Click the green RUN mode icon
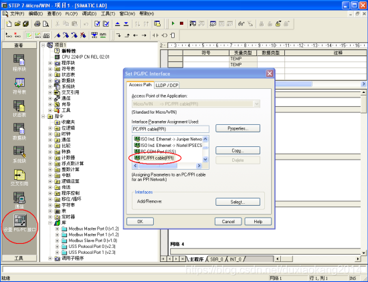 pos(173,23)
